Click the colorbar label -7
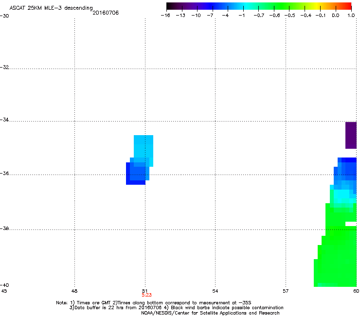This screenshot has width=360, height=316. (210, 16)
